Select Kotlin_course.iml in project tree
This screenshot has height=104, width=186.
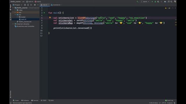point(24,22)
